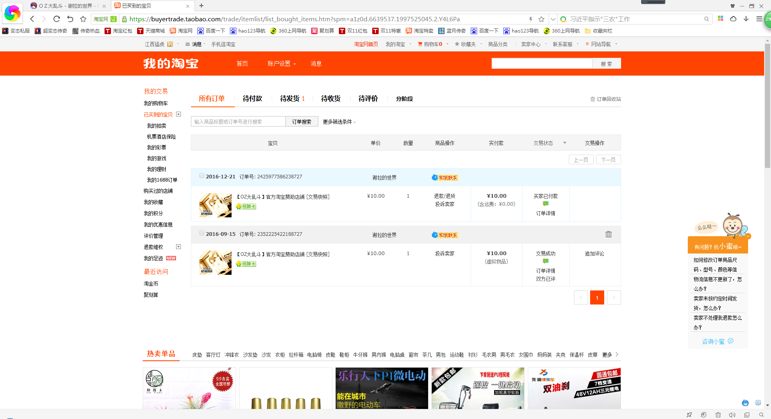Expand 退款维权 sidebar section
This screenshot has height=419, width=771.
(178, 247)
